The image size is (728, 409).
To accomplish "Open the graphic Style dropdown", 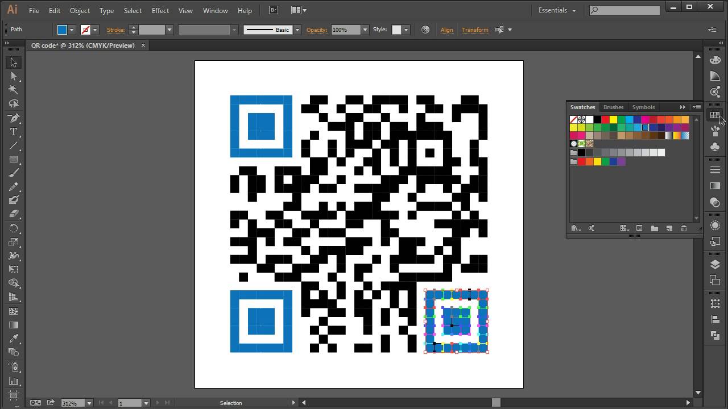I will click(406, 30).
